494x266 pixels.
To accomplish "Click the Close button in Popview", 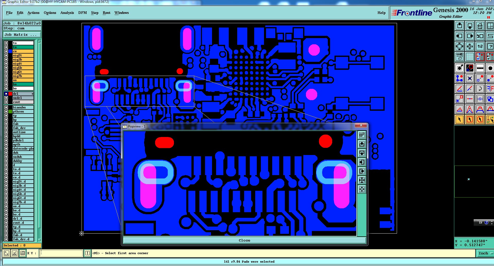I will pos(244,241).
